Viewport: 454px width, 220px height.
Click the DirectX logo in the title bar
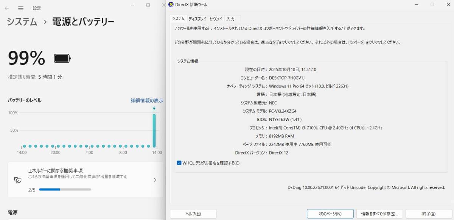[171, 4]
